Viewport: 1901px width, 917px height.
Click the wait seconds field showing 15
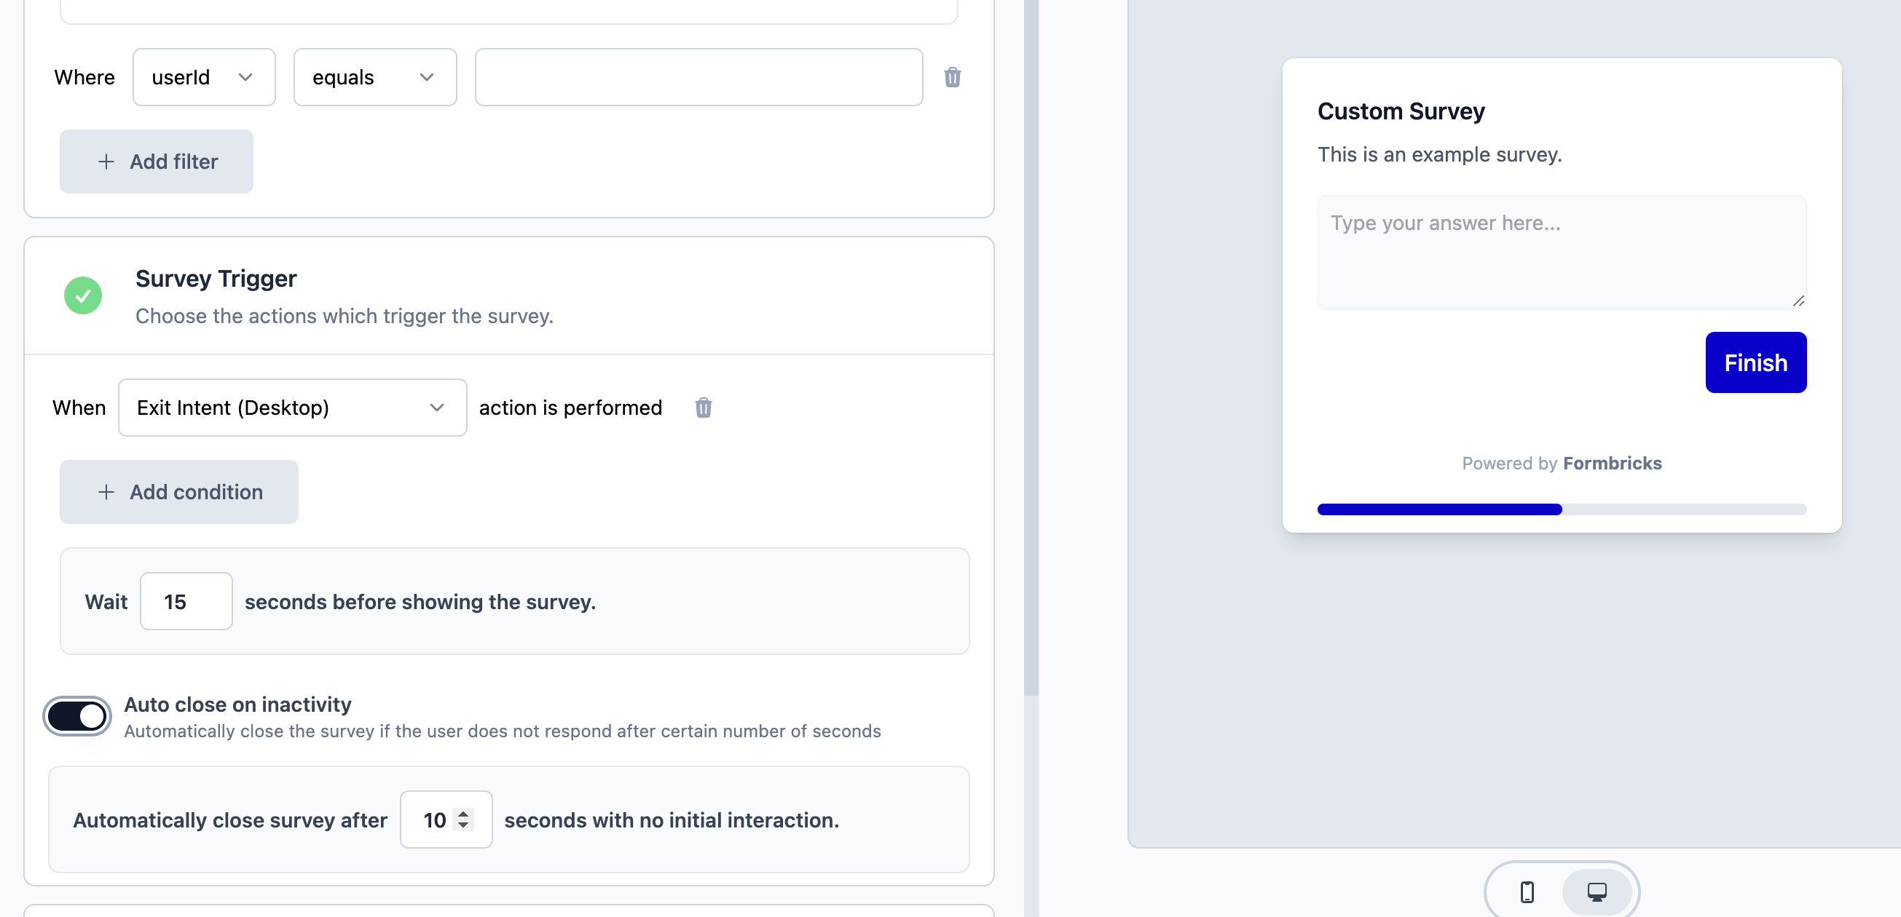click(186, 601)
